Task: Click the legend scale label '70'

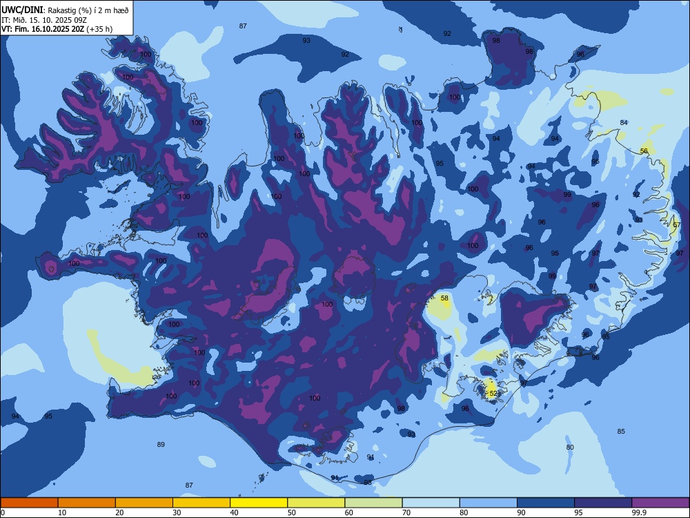Action: tap(406, 512)
